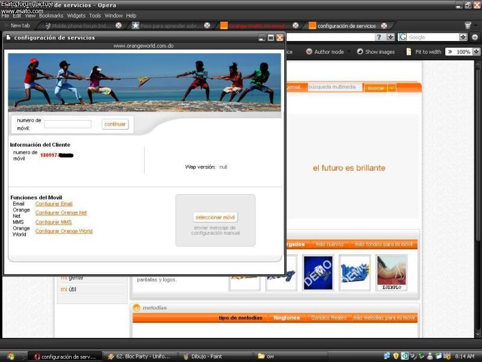Viewport: 482px width, 362px height.
Task: Open the Widgets menu
Action: 76,16
